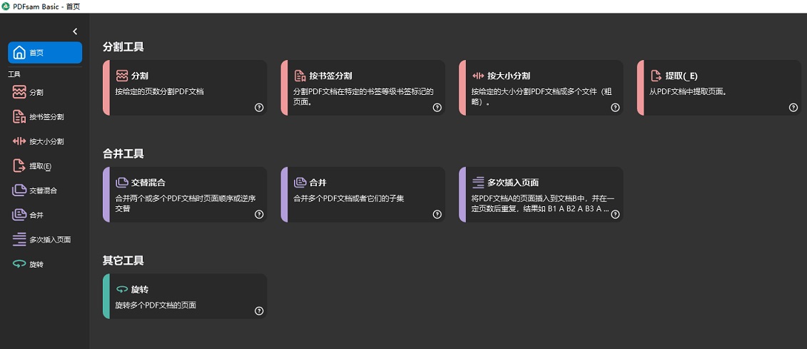Click the 交替混合 sidebar icon
This screenshot has width=807, height=349.
pos(19,191)
